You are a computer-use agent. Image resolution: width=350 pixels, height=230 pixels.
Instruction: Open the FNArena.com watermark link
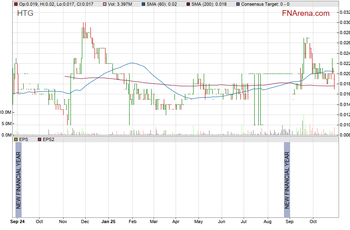(x=306, y=13)
